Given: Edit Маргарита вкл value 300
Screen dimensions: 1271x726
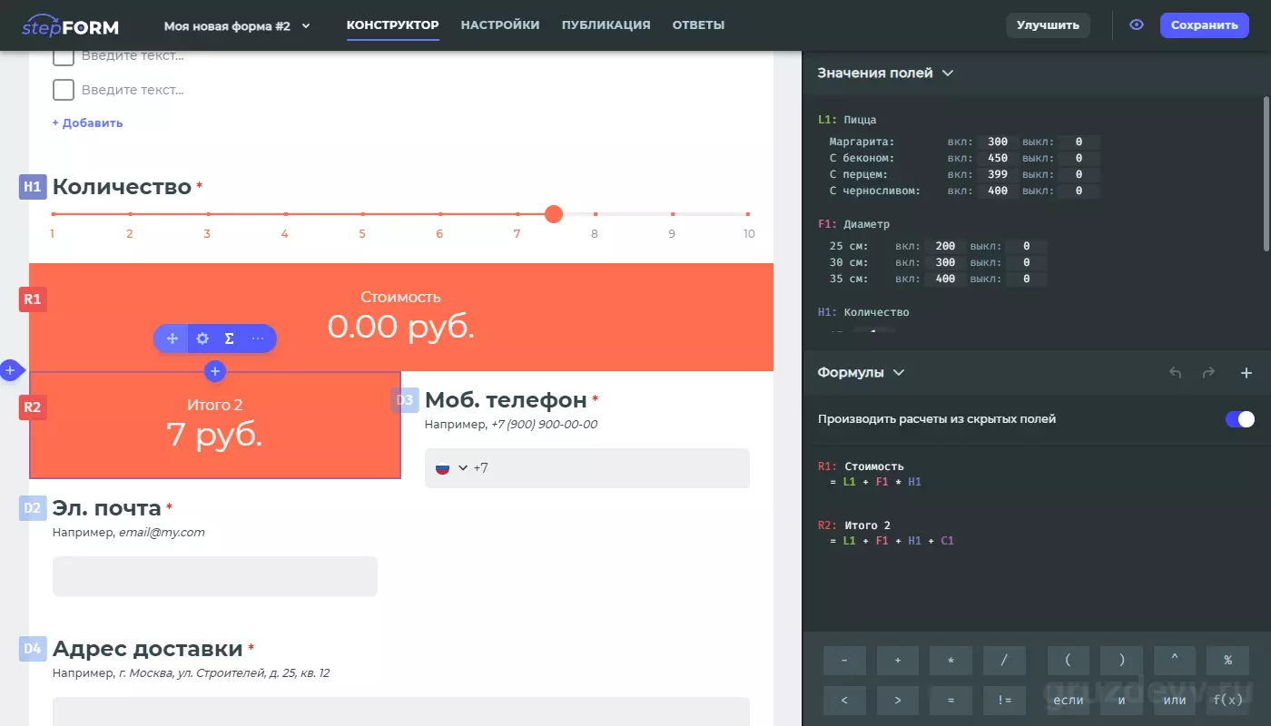Looking at the screenshot, I should pyautogui.click(x=997, y=142).
